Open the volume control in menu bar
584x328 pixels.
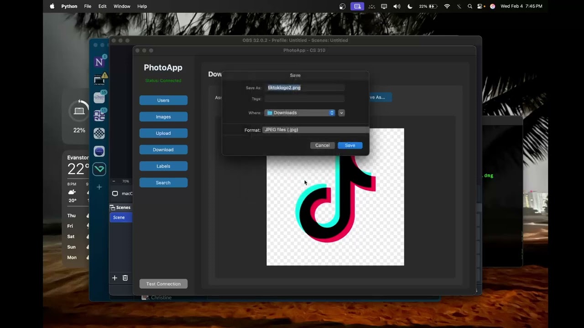[397, 6]
